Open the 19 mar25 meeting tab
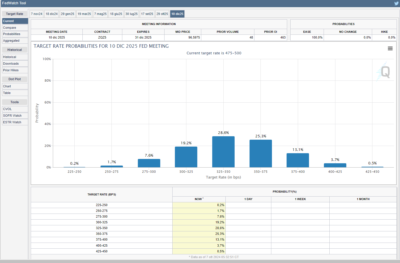This screenshot has height=263, width=400. (x=84, y=14)
